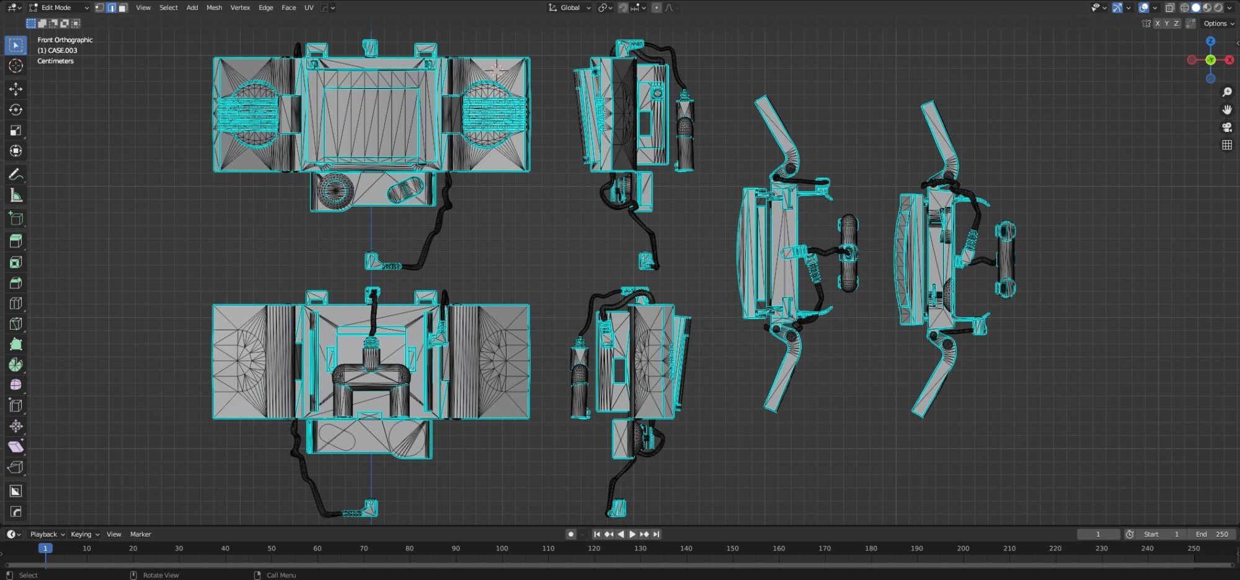Jump to the start frame
Screen dimensions: 1240x580
coord(597,534)
